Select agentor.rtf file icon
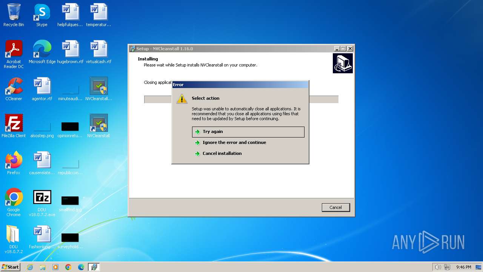 tap(42, 89)
